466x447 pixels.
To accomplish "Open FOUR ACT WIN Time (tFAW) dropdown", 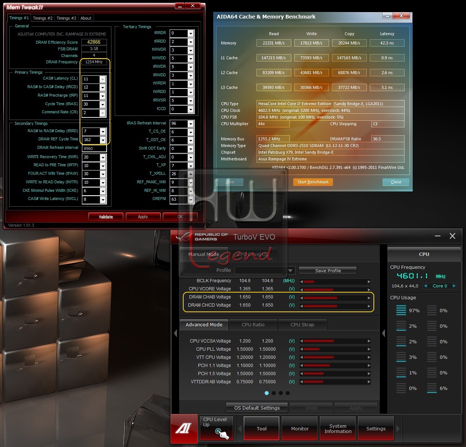I will 103,174.
